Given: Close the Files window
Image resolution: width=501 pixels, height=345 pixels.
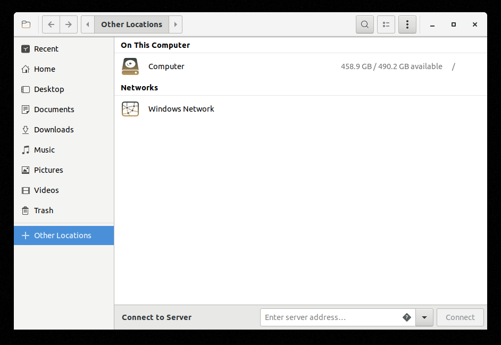Looking at the screenshot, I should (475, 24).
